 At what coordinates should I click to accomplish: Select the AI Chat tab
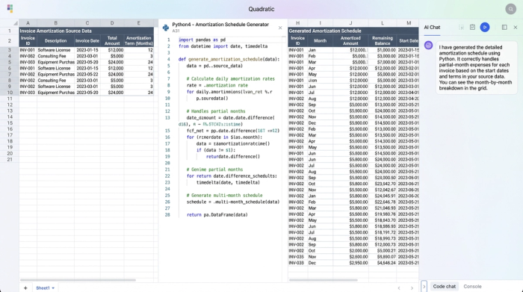pos(432,28)
